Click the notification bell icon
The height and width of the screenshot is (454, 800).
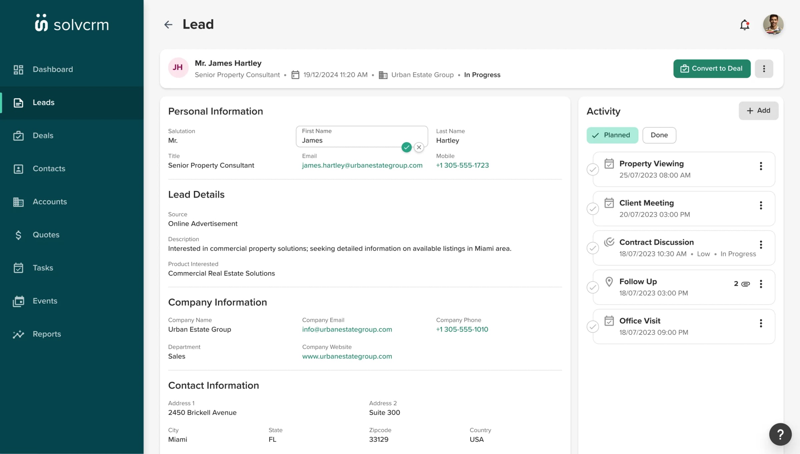(x=745, y=24)
